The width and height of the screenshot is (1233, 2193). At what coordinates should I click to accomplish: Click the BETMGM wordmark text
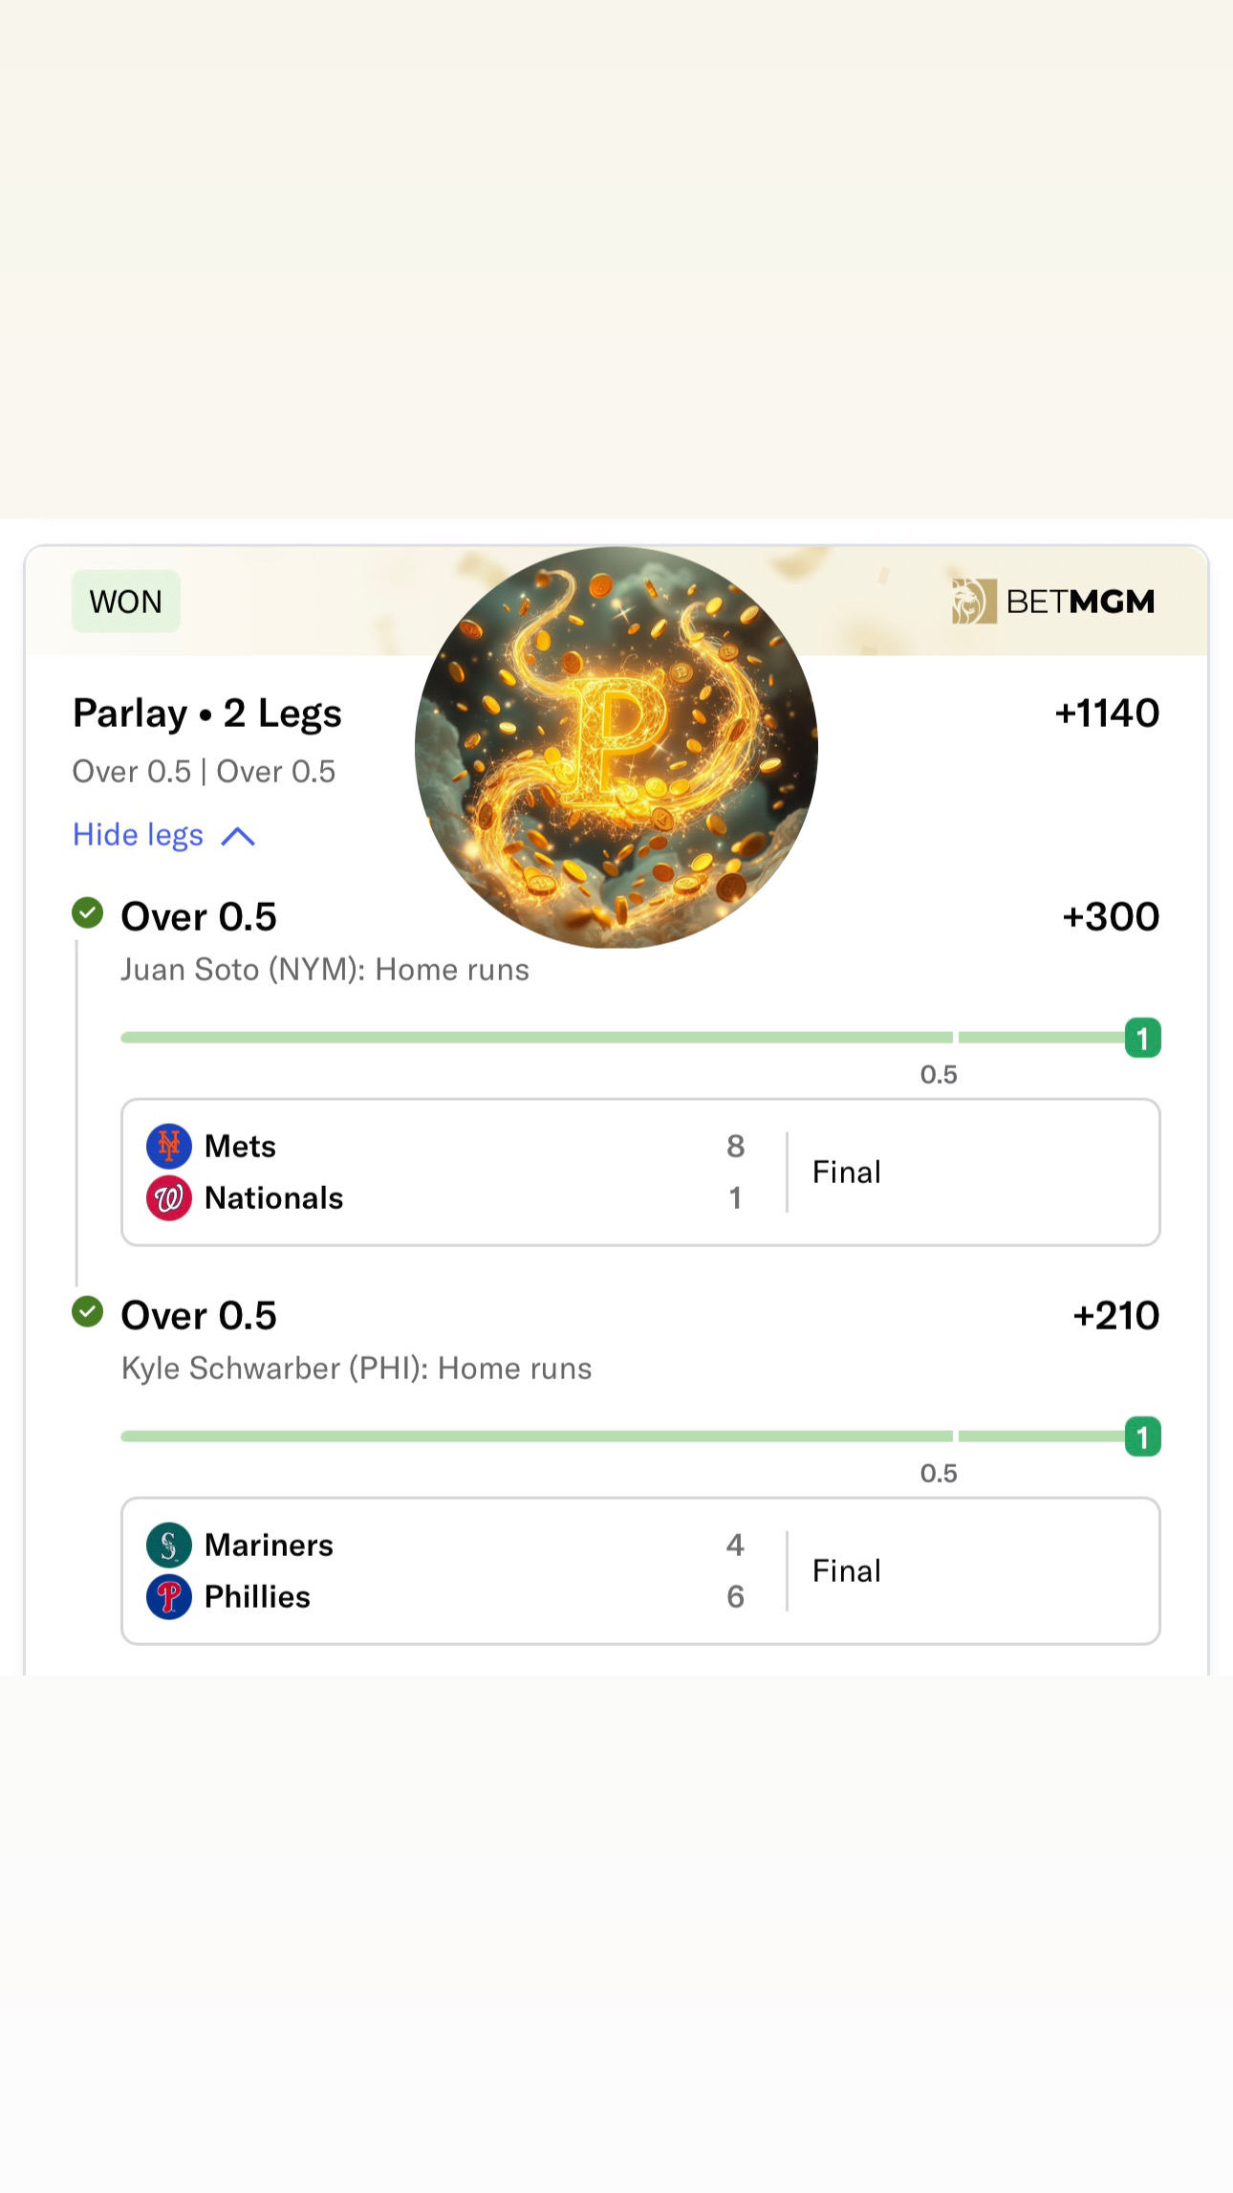tap(1080, 602)
